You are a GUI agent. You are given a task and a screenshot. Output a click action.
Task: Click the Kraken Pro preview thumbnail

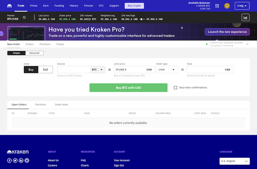(26, 33)
